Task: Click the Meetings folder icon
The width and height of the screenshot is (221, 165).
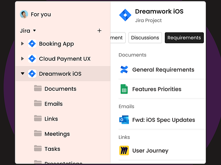Action: [38, 133]
